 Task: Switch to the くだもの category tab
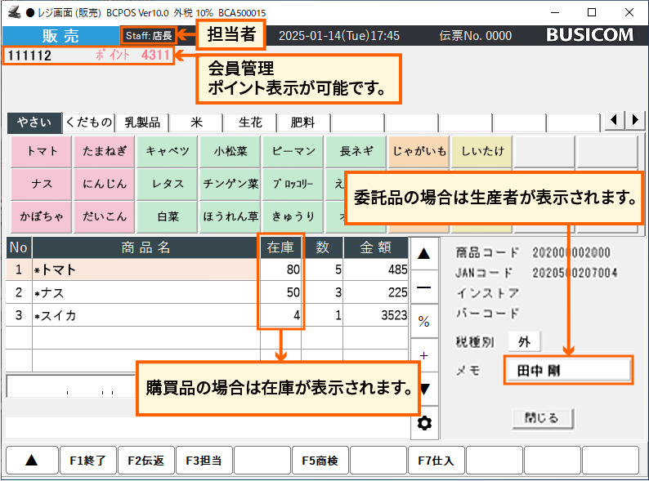pyautogui.click(x=89, y=122)
